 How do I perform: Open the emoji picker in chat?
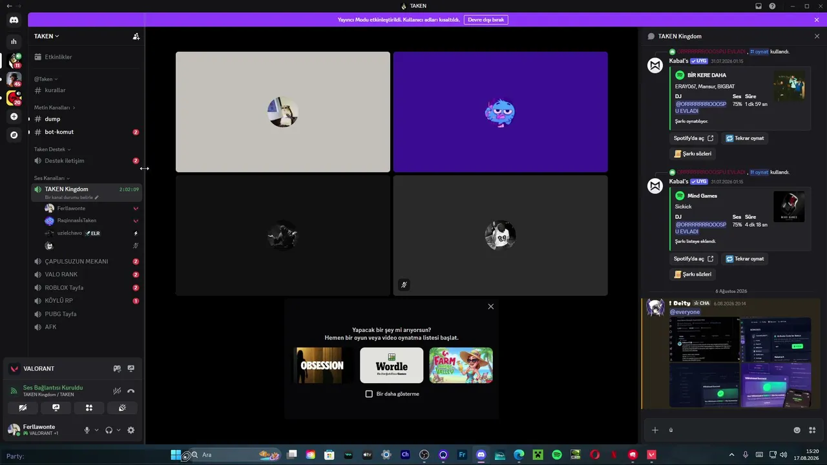tap(797, 430)
